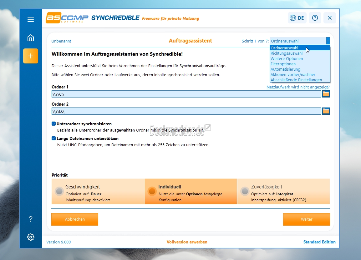Click the yellow plus new job icon
This screenshot has width=361, height=260.
pos(31,56)
